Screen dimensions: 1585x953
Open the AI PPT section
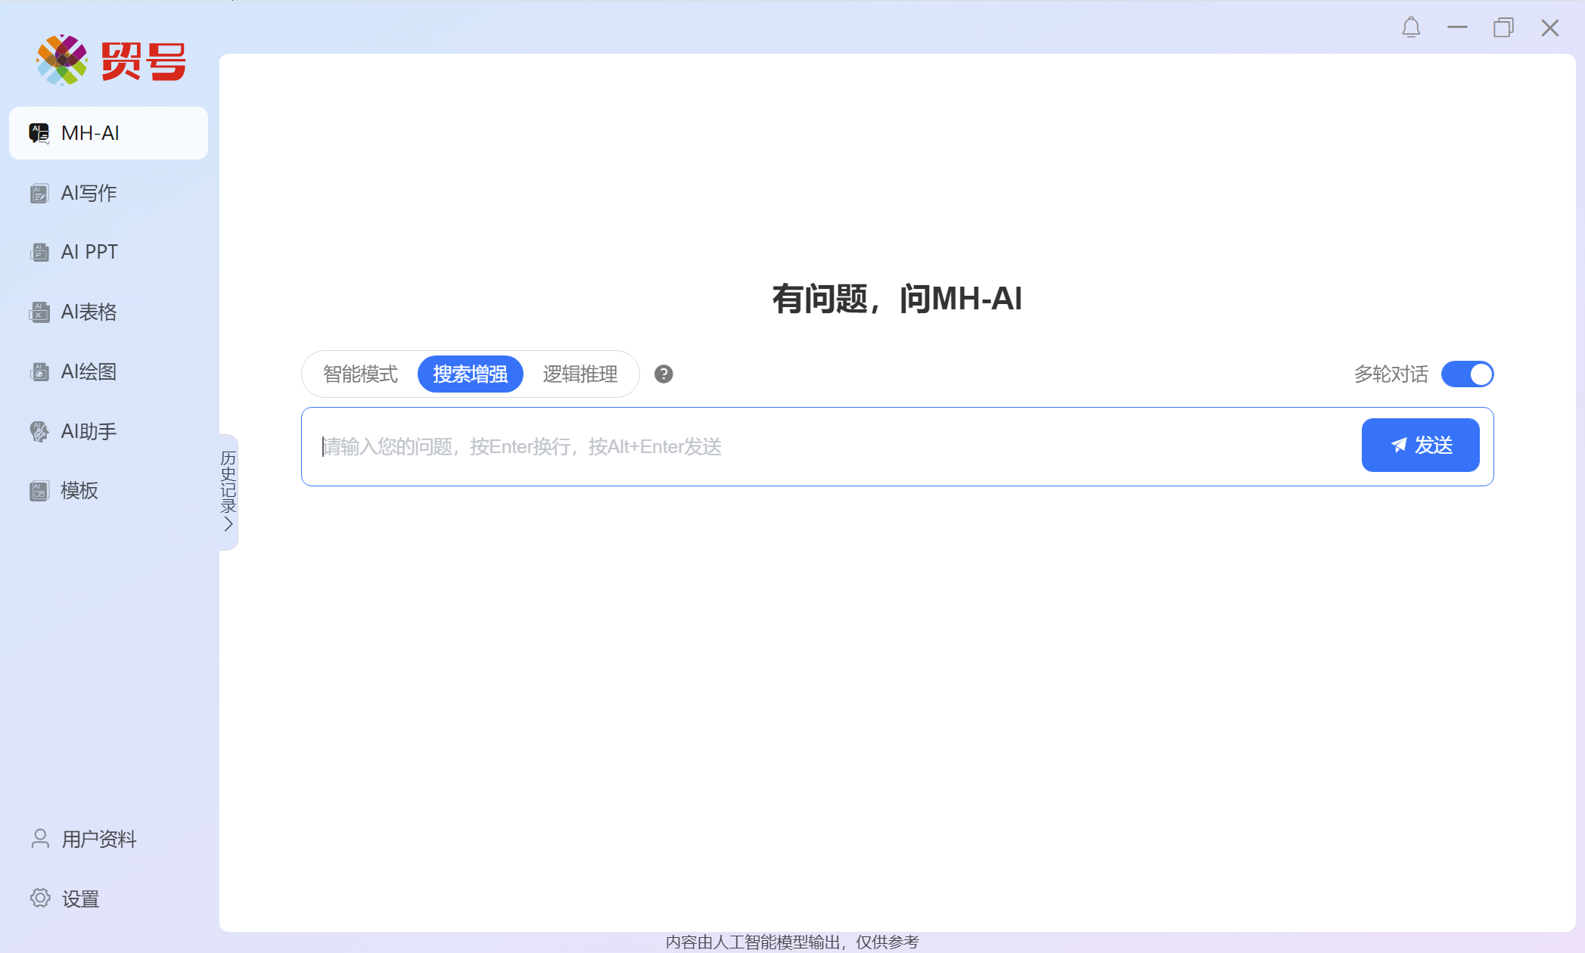[108, 252]
